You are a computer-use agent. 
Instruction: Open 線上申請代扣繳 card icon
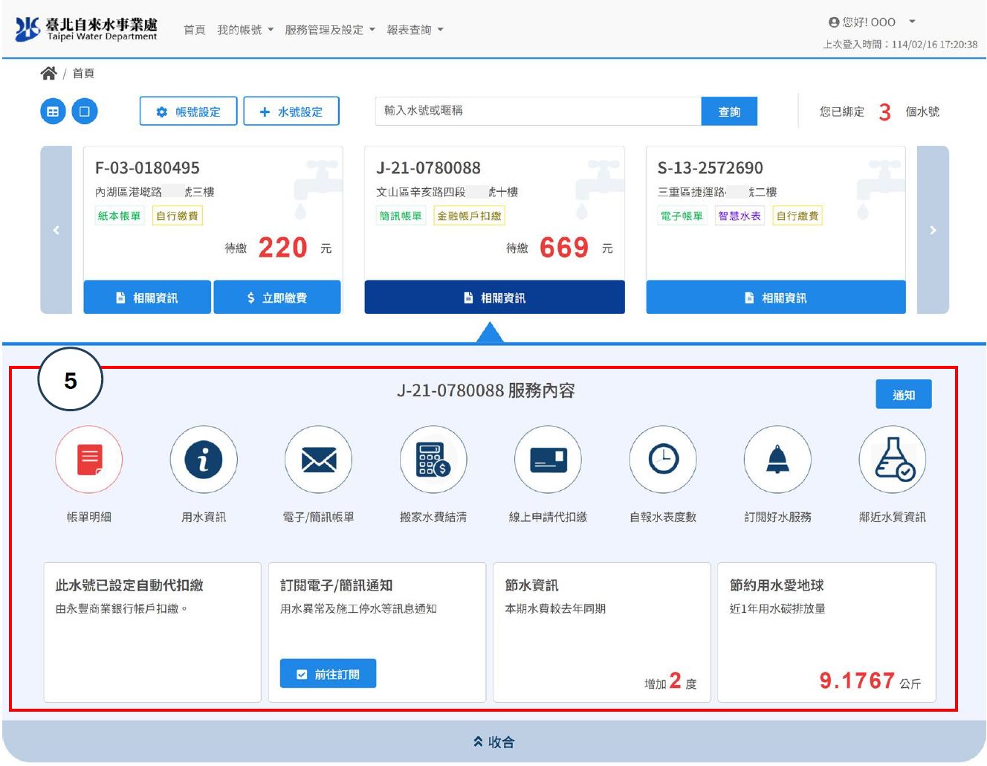click(548, 460)
